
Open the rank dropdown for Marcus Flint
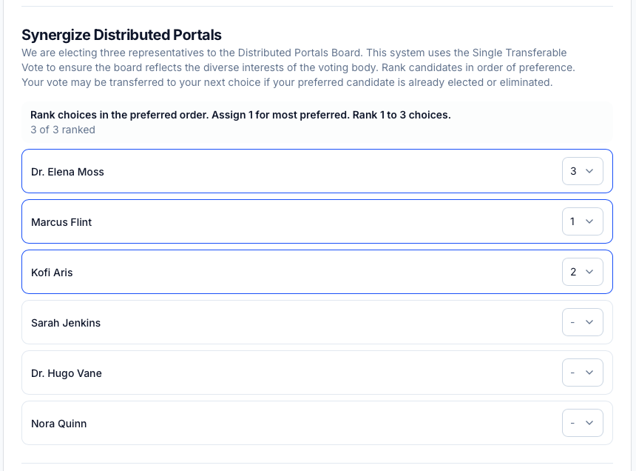click(x=582, y=221)
